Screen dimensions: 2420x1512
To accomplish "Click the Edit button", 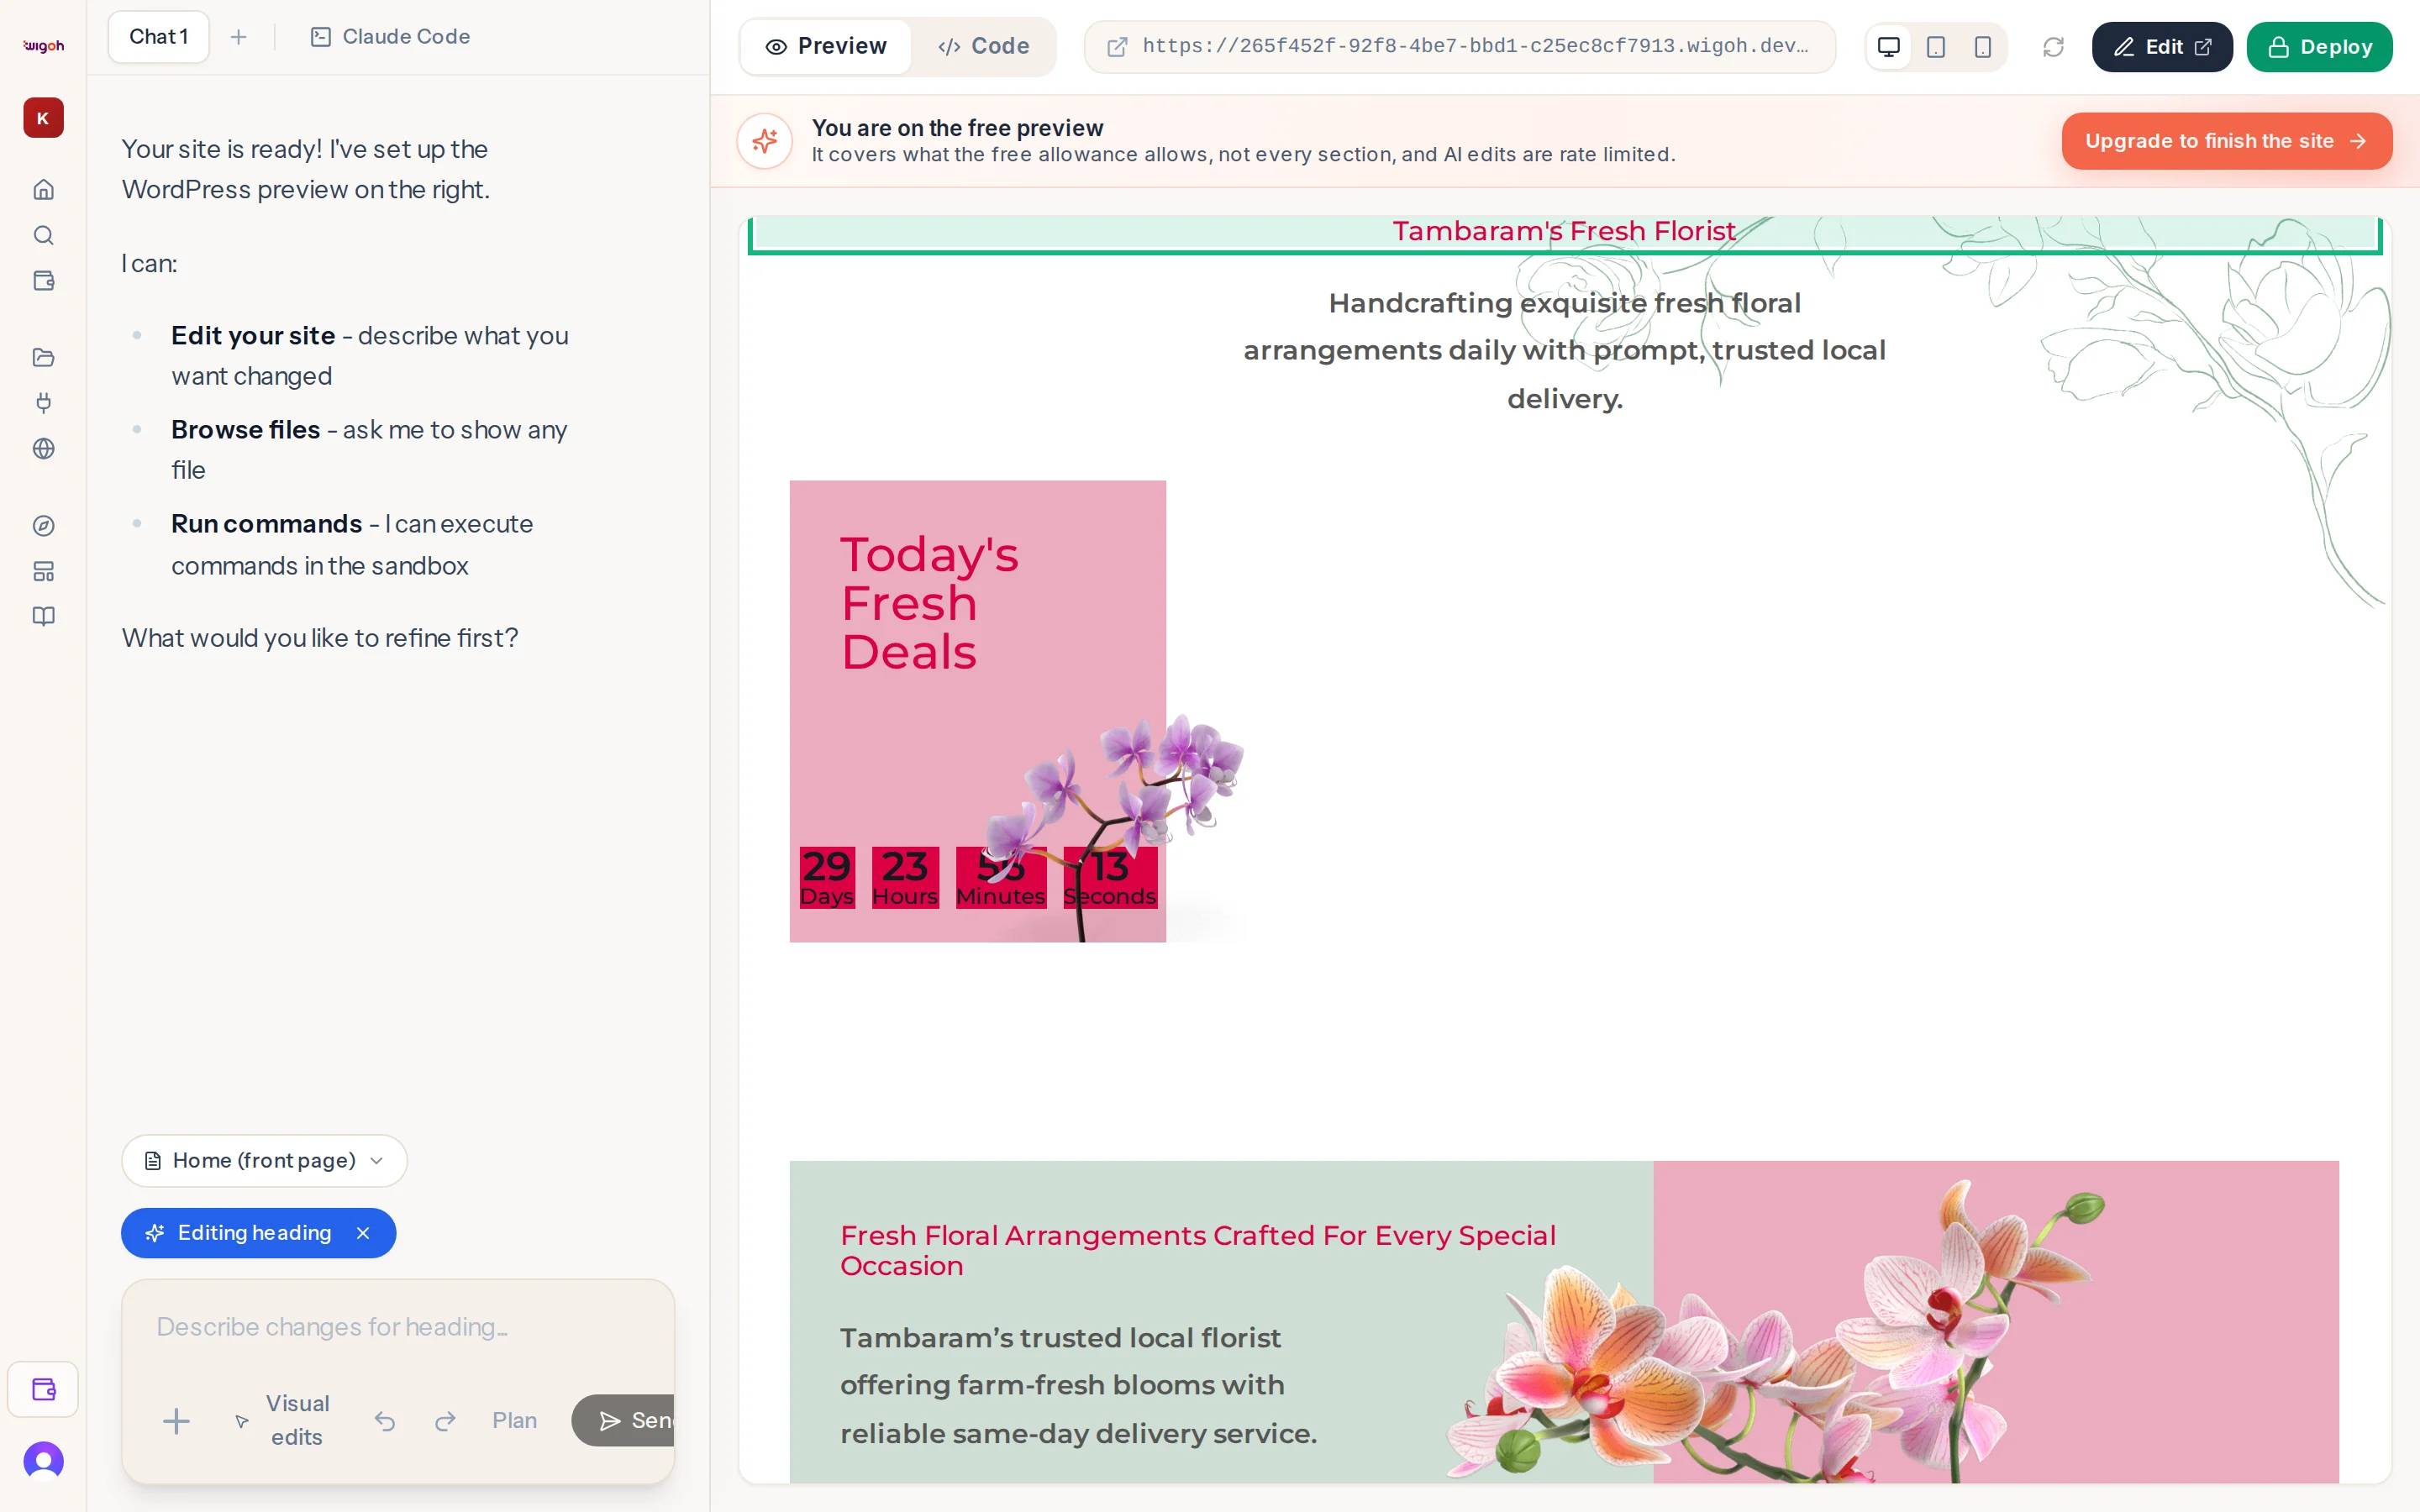I will click(2162, 47).
